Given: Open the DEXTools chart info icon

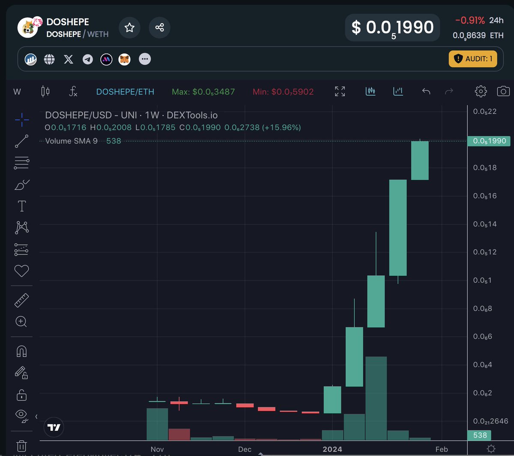Looking at the screenshot, I should [x=31, y=59].
